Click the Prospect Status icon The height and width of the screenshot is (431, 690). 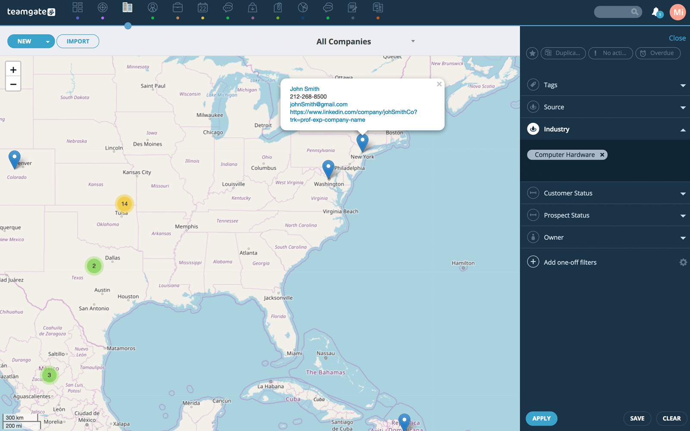[x=533, y=215]
